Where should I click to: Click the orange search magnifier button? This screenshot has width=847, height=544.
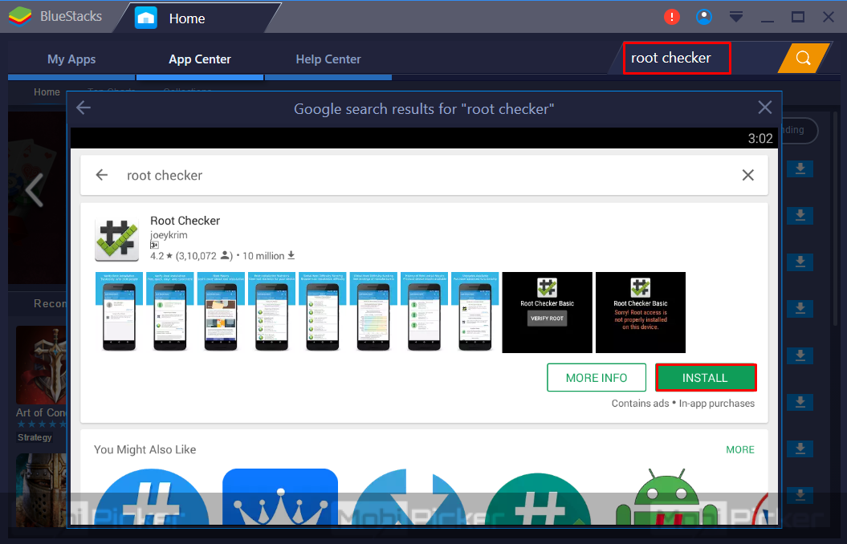point(804,58)
